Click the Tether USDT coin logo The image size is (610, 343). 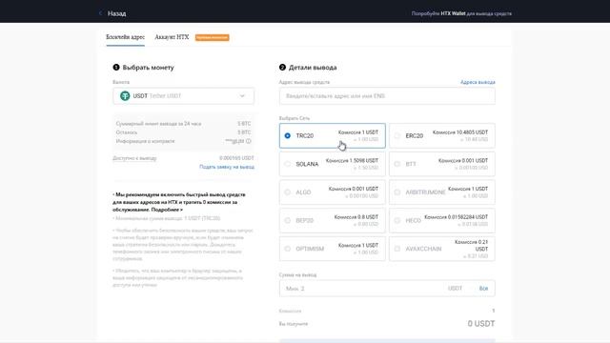125,95
